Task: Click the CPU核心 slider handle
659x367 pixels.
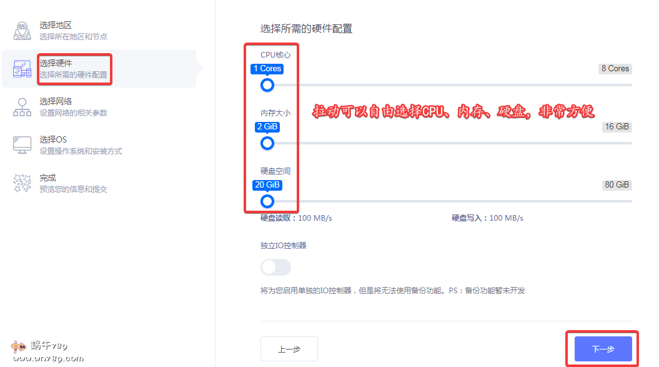Action: point(267,85)
